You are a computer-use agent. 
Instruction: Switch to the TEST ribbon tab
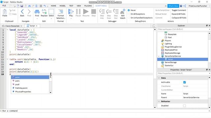71,6
